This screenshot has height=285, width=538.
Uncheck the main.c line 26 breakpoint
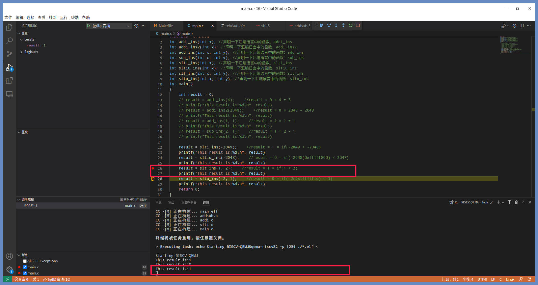25,267
